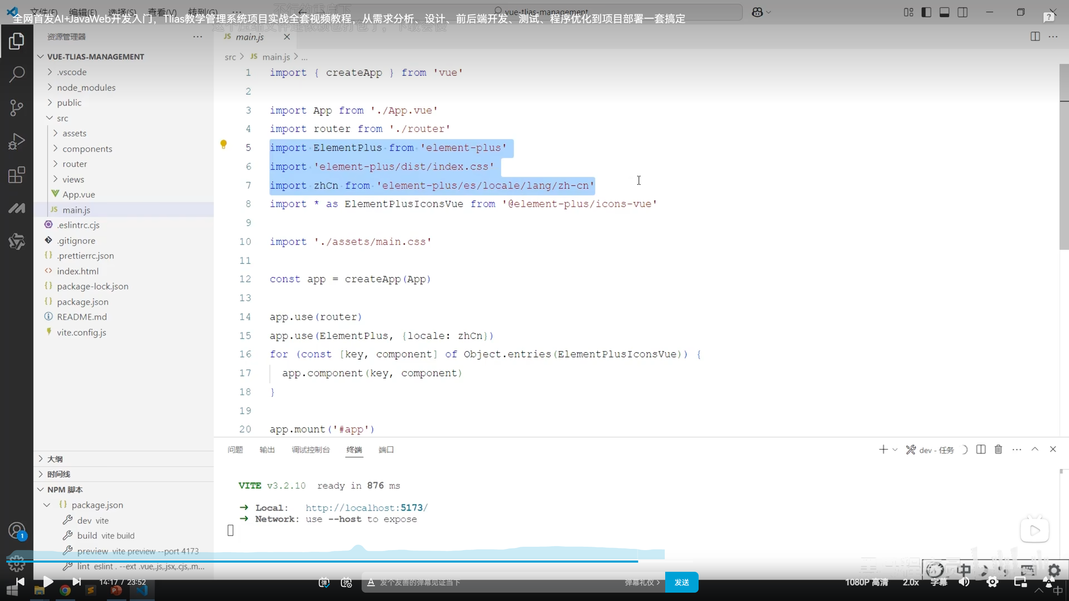Toggle danmaku display switch in player
The image size is (1069, 601).
(324, 582)
